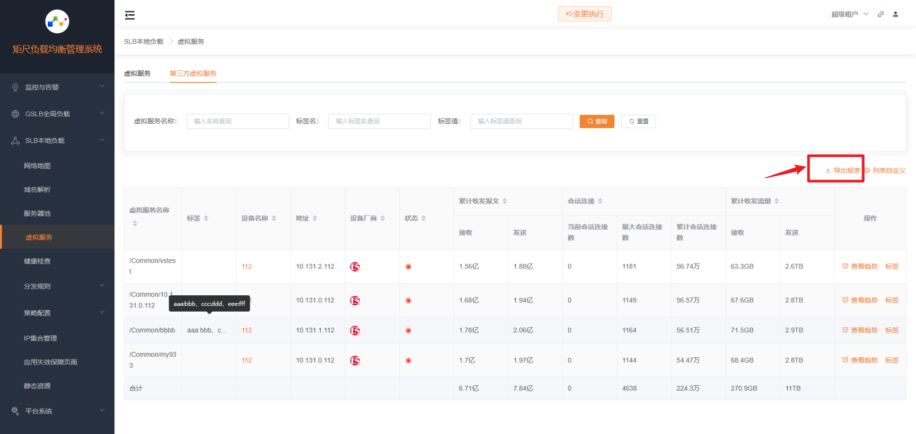The height and width of the screenshot is (434, 916).
Task: Expand GSLB全局负载 menu section
Action: tap(57, 114)
